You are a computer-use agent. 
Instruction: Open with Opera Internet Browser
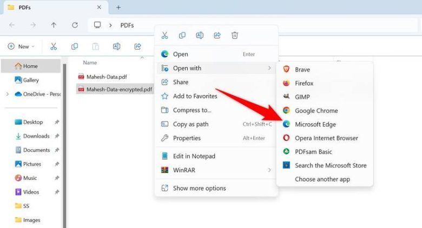pyautogui.click(x=325, y=138)
